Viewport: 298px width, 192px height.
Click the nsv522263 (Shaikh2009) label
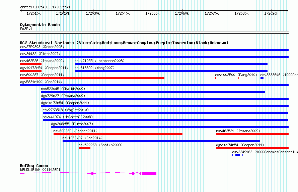(x=100, y=145)
